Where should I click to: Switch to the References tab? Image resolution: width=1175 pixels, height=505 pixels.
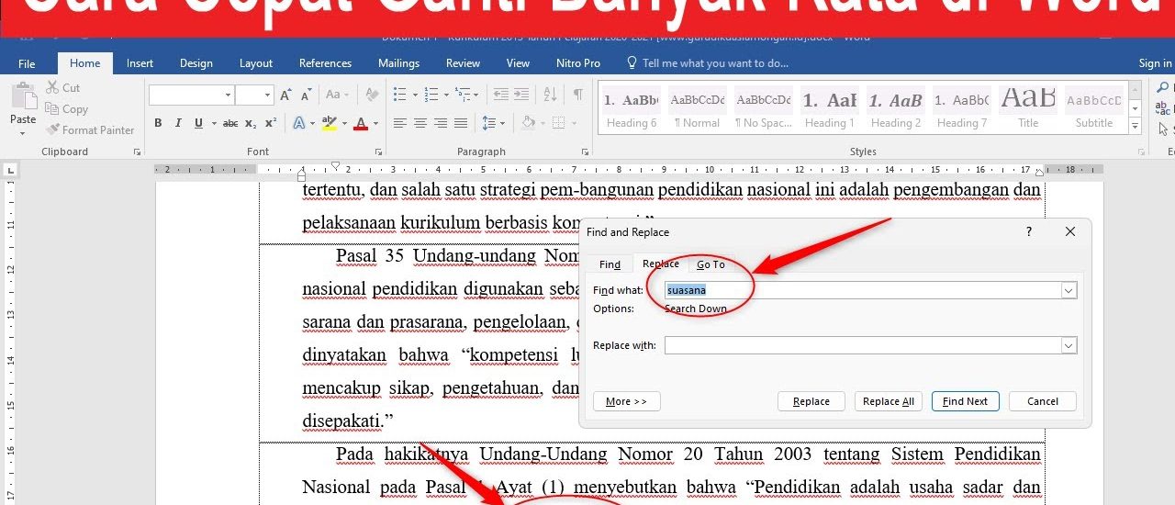coord(325,63)
